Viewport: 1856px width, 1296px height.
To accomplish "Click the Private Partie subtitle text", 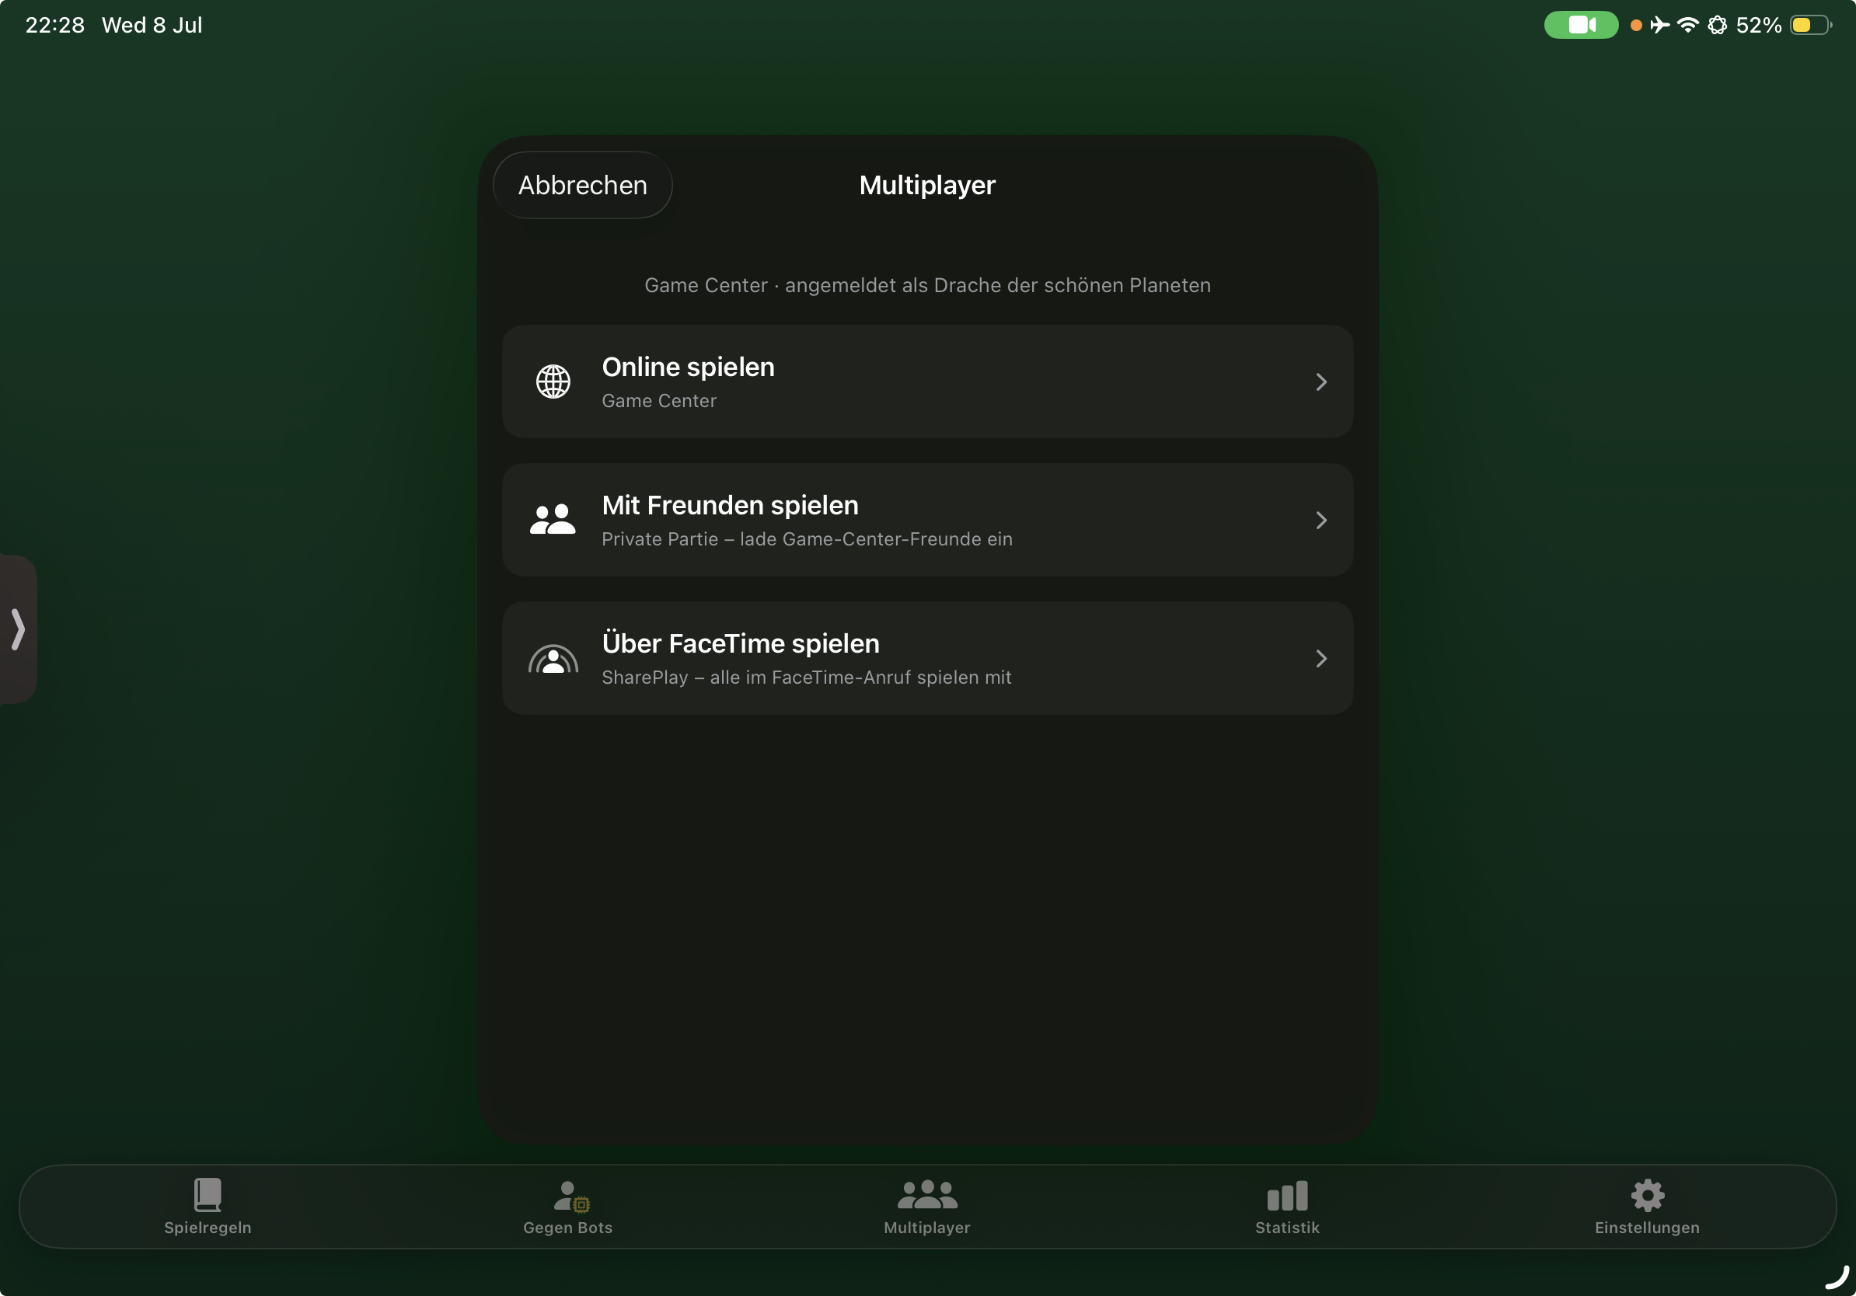I will [807, 539].
